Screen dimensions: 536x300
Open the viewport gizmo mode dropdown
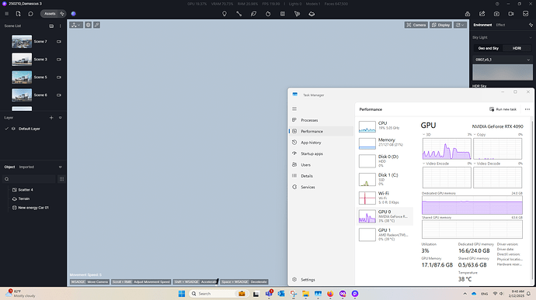tap(76, 25)
